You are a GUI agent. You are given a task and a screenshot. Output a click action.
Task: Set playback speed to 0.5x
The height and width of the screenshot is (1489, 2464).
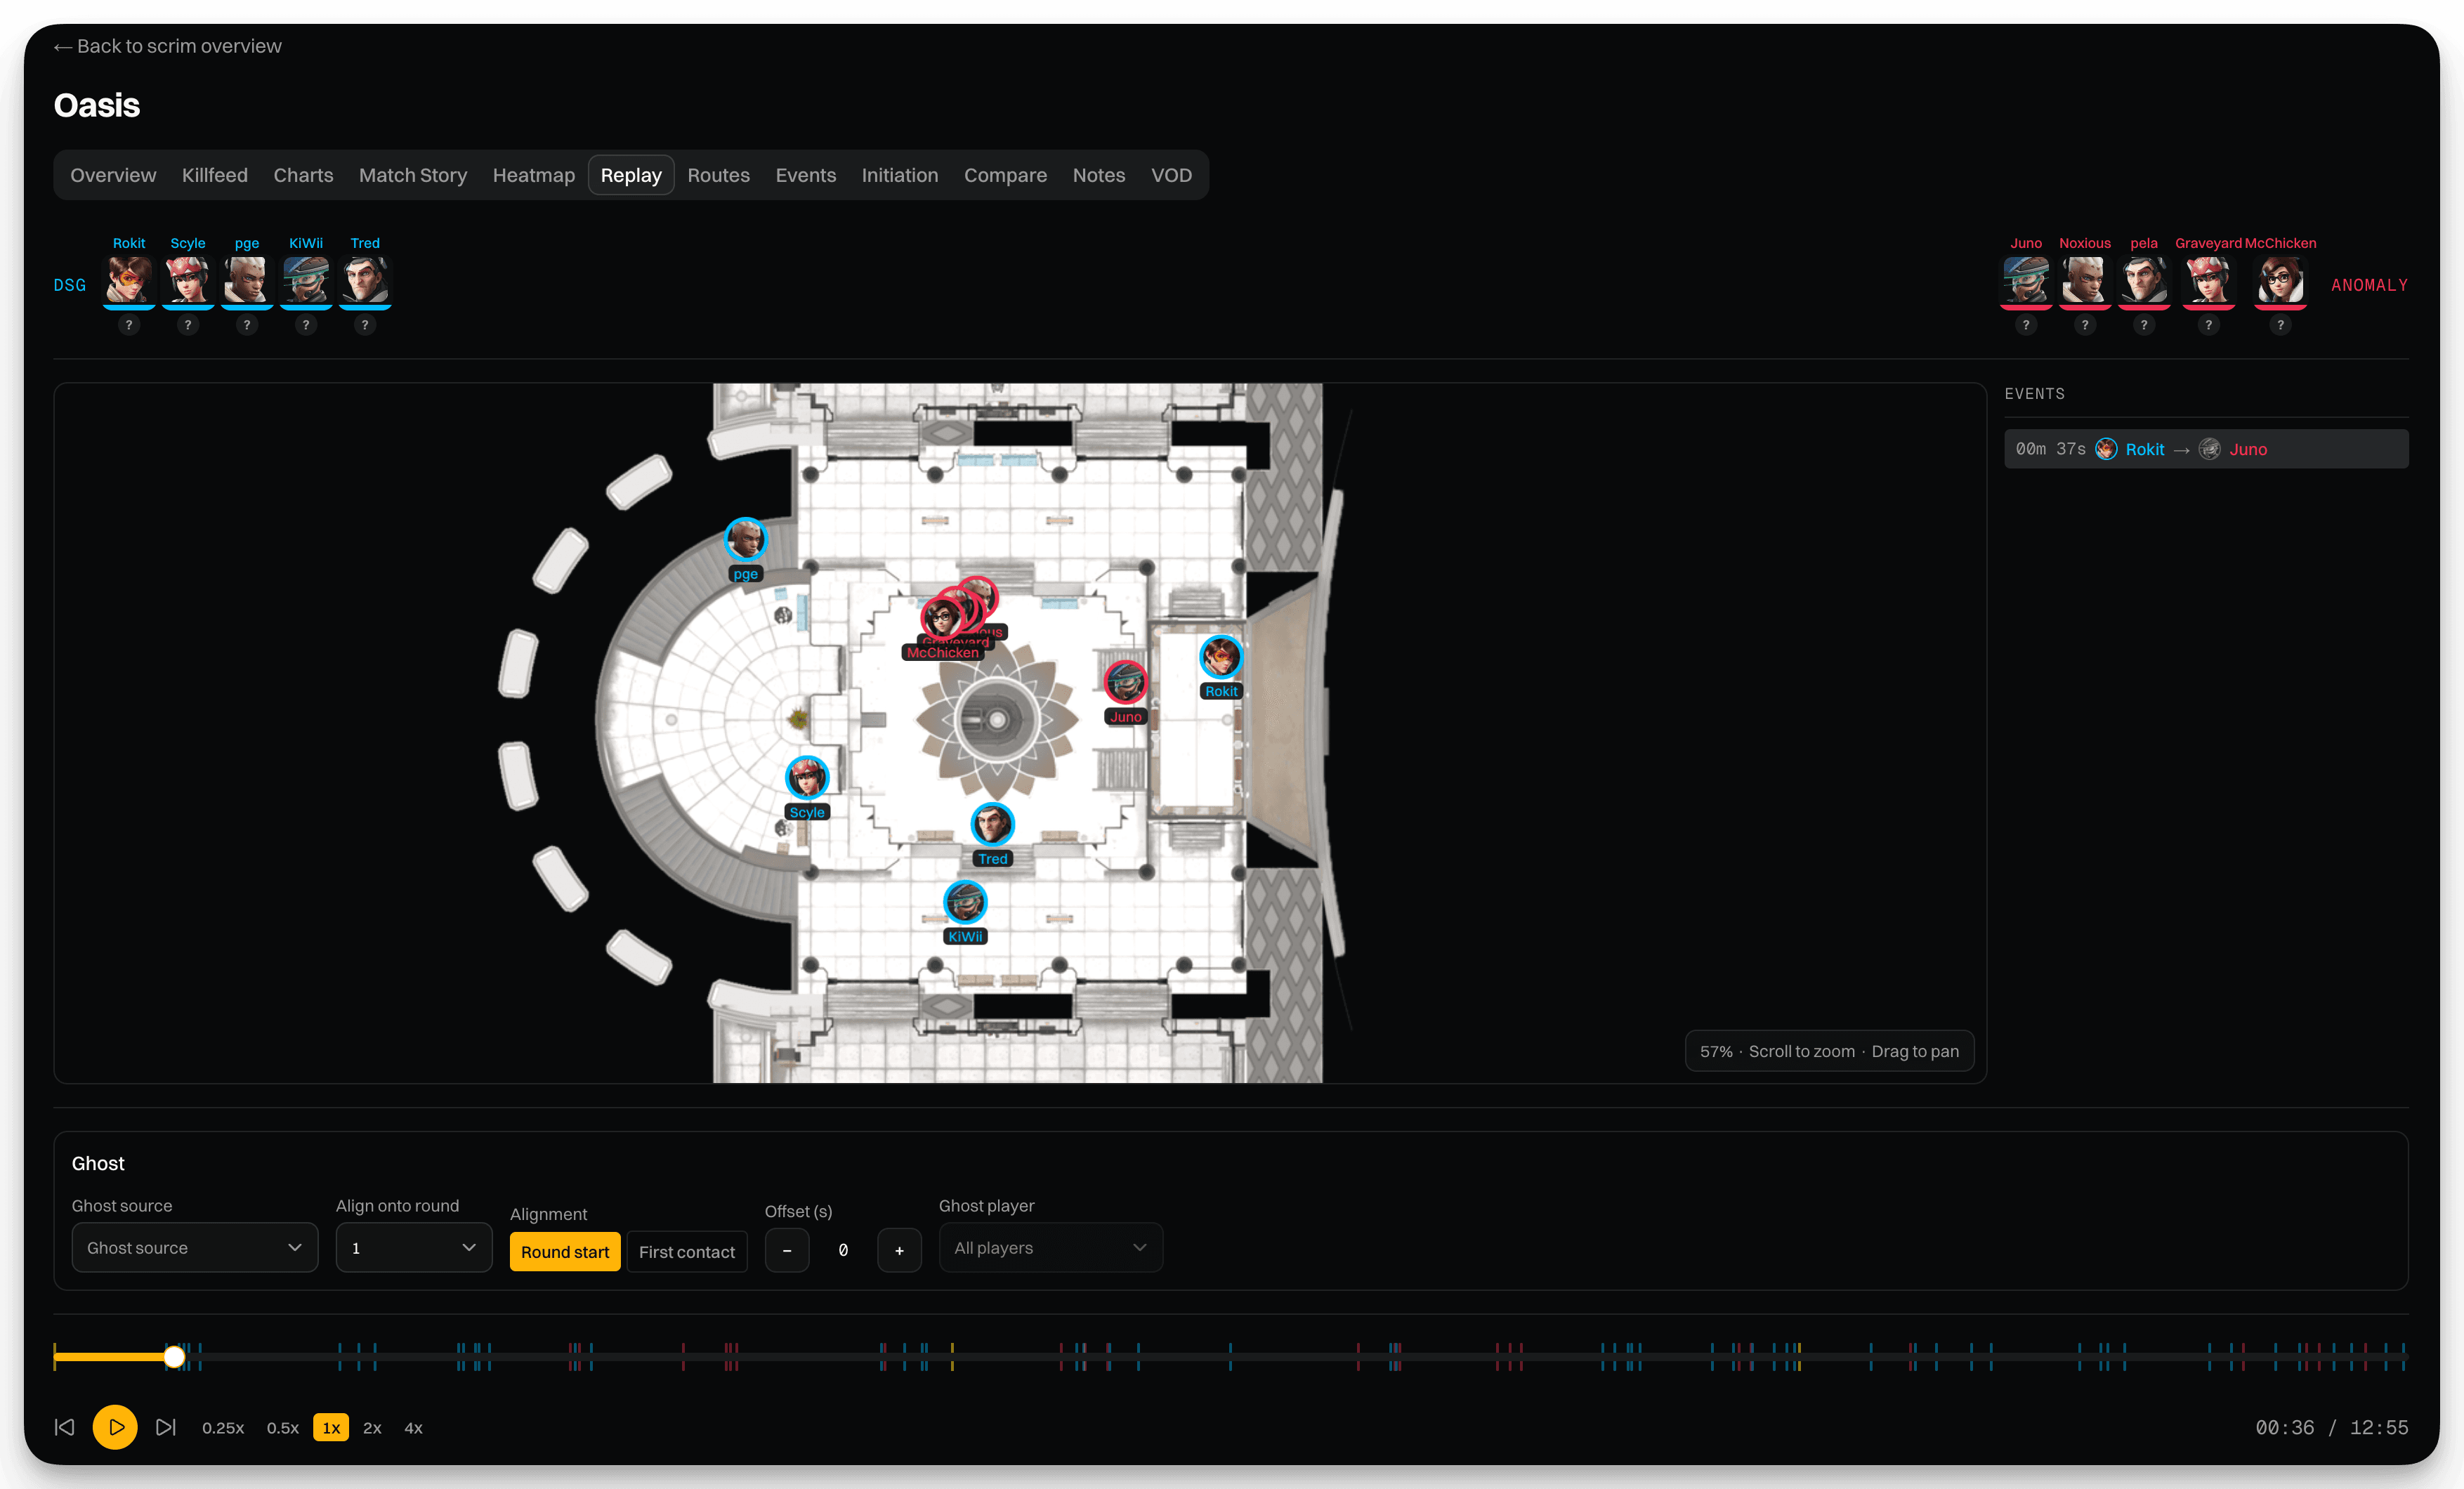point(283,1428)
